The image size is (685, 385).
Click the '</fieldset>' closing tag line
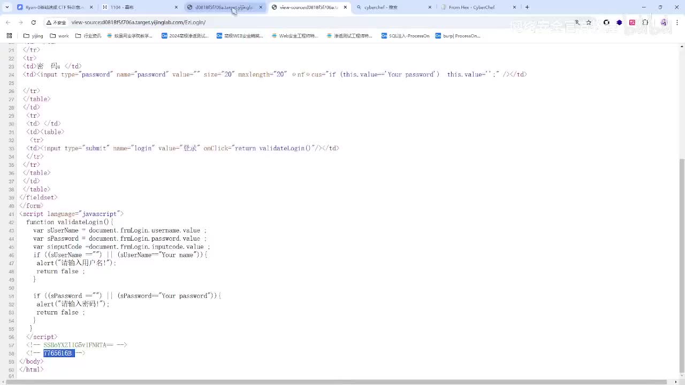coord(39,197)
